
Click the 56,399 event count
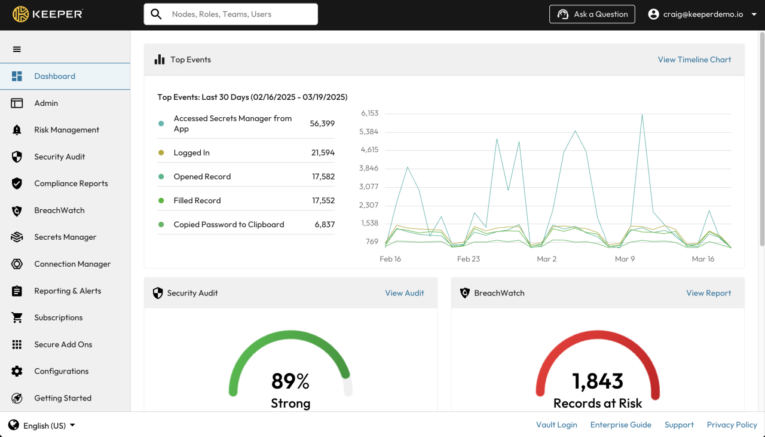pyautogui.click(x=322, y=124)
